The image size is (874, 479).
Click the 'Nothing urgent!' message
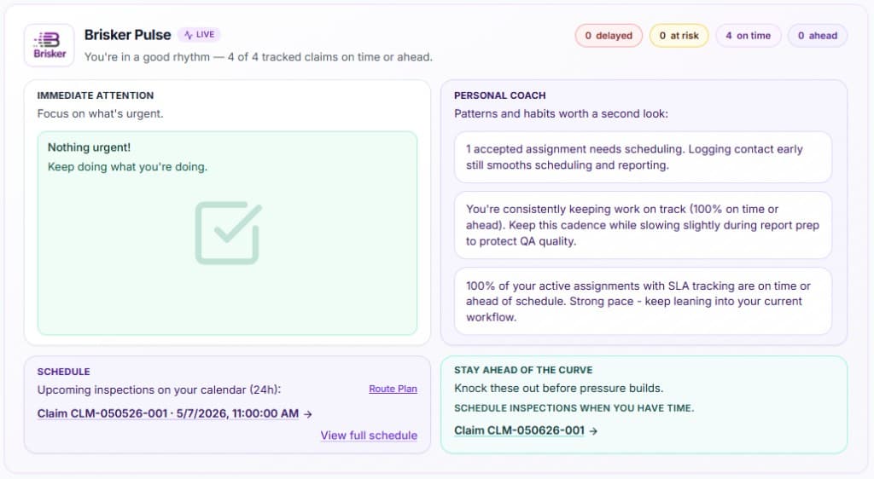point(89,147)
